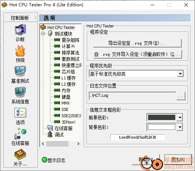Image resolution: width=195 pixels, height=171 pixels.
Task: Click the .\HCT.Log path field
Action: pos(132,96)
